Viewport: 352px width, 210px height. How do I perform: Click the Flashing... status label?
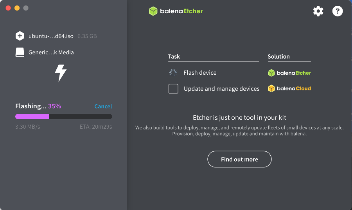tap(31, 106)
